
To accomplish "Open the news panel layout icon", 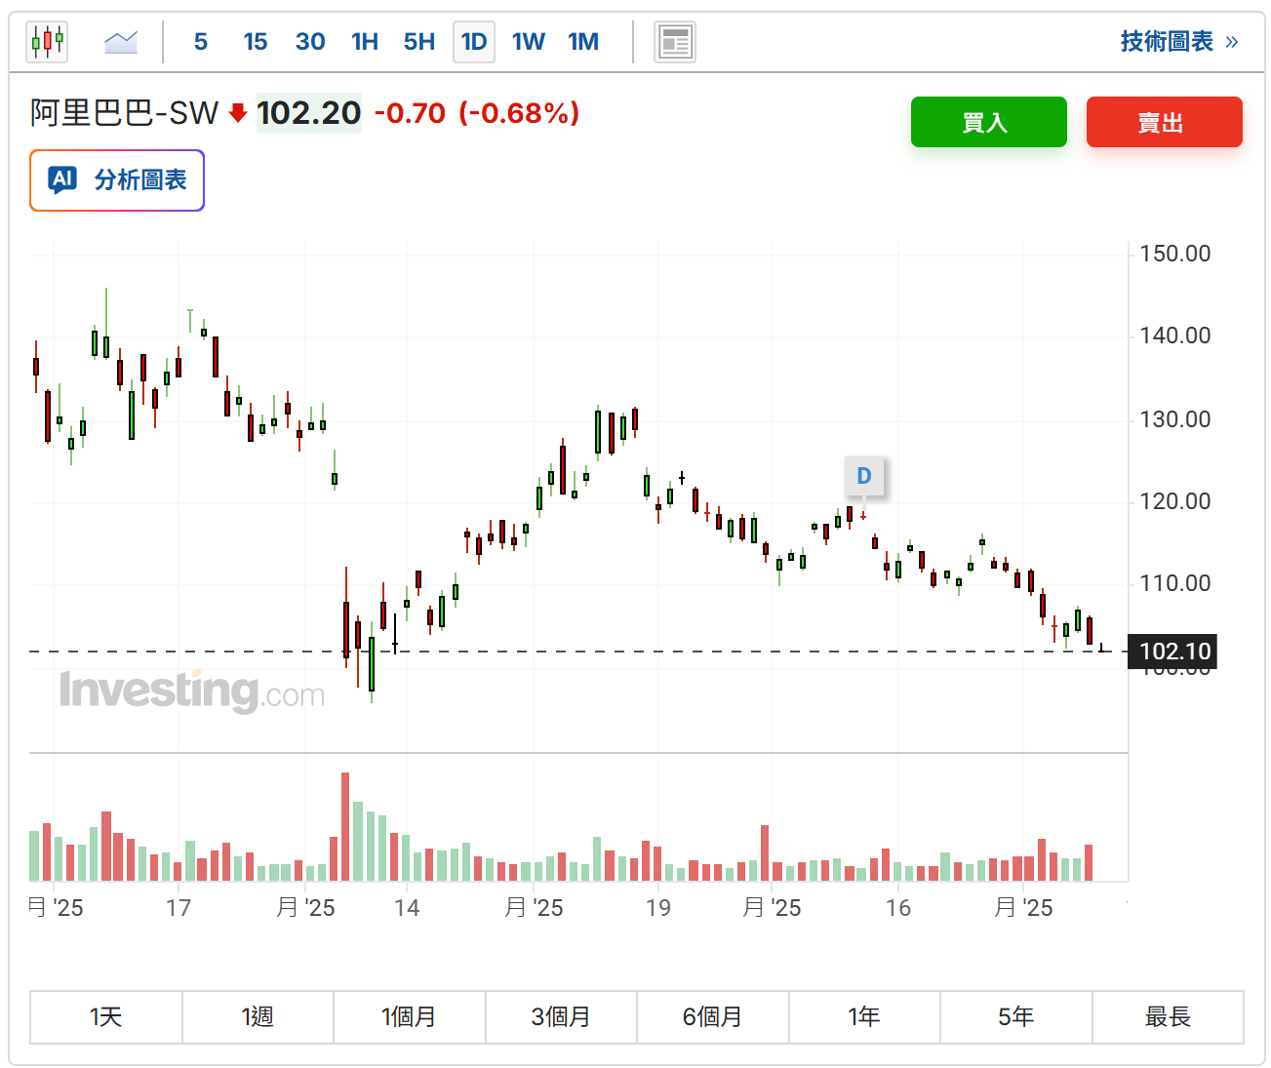I will [675, 42].
